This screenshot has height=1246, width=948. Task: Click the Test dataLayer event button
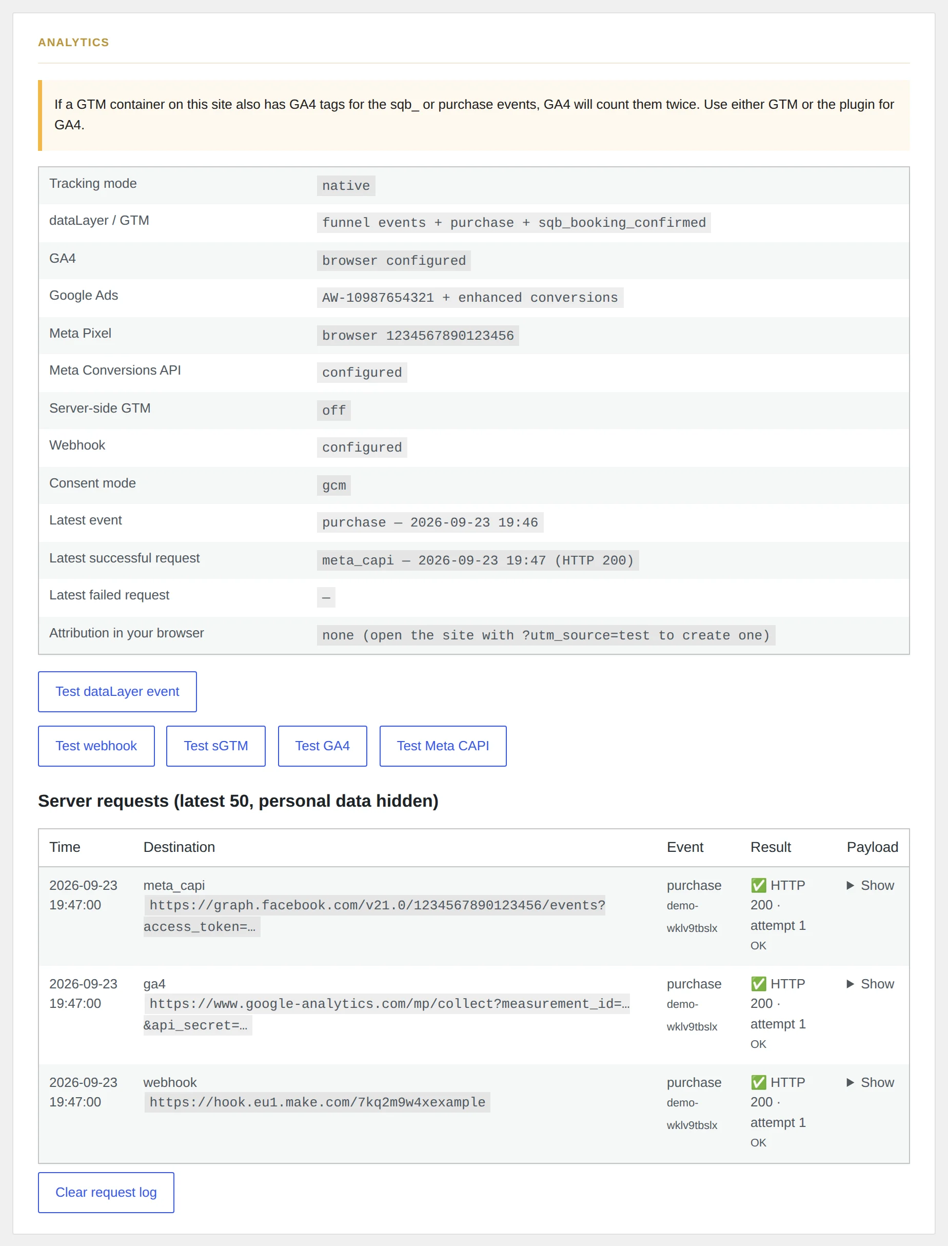coord(117,692)
